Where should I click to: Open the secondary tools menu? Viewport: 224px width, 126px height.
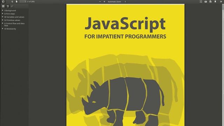click(221, 1)
